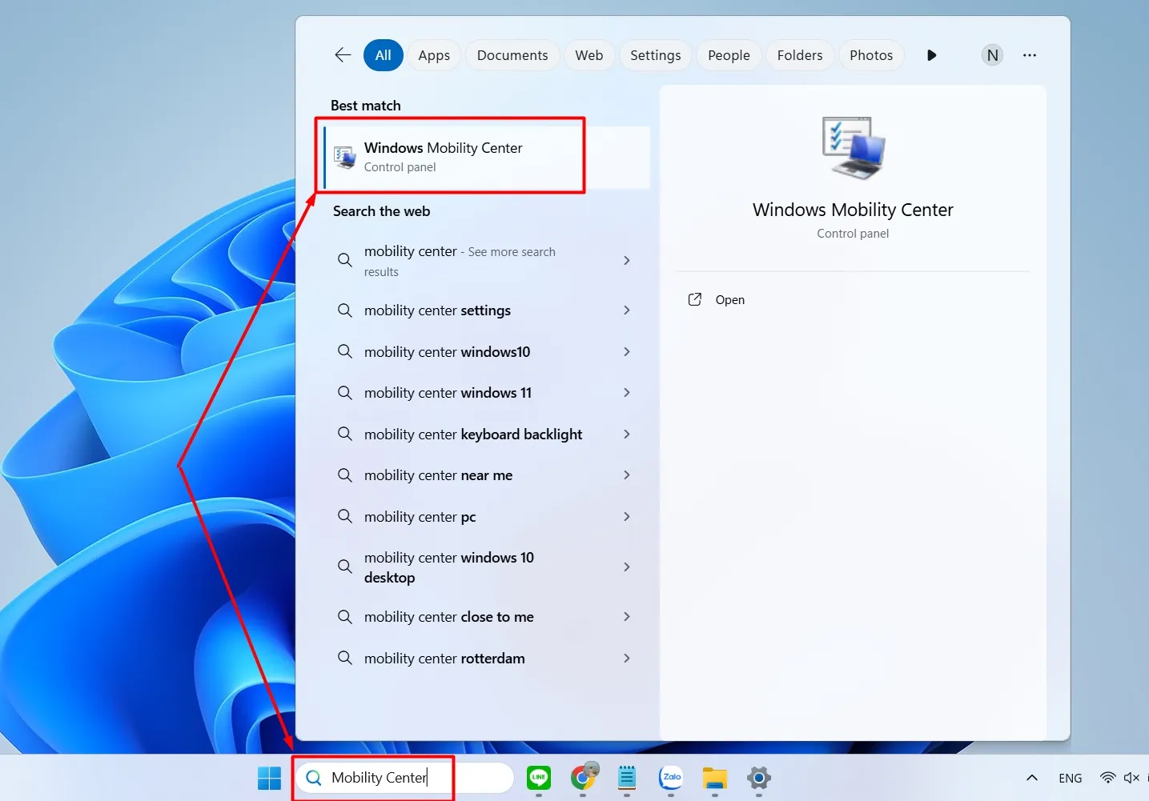
Task: Select the Settings search category
Action: pyautogui.click(x=655, y=54)
